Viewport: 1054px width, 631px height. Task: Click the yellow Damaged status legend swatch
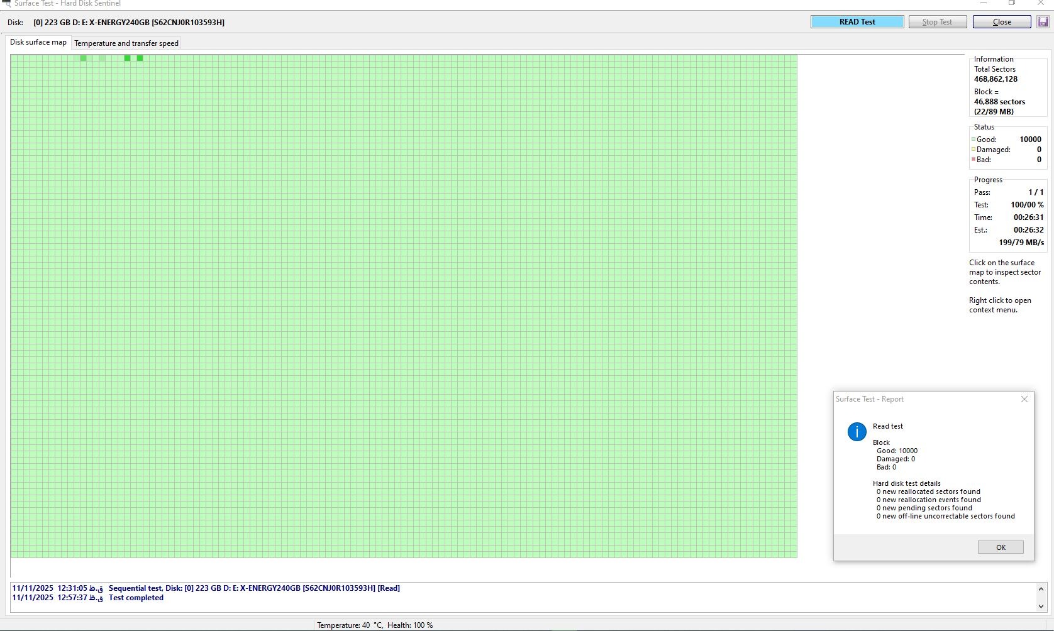tap(974, 150)
